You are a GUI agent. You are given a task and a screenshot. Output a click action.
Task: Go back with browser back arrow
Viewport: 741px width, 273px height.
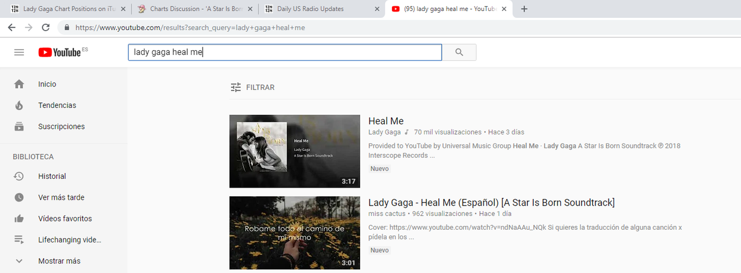(x=13, y=27)
